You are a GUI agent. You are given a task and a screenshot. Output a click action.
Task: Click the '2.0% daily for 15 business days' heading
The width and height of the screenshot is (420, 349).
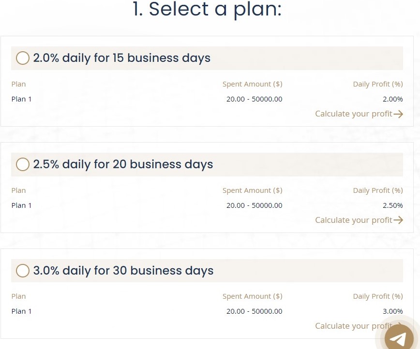pyautogui.click(x=122, y=58)
